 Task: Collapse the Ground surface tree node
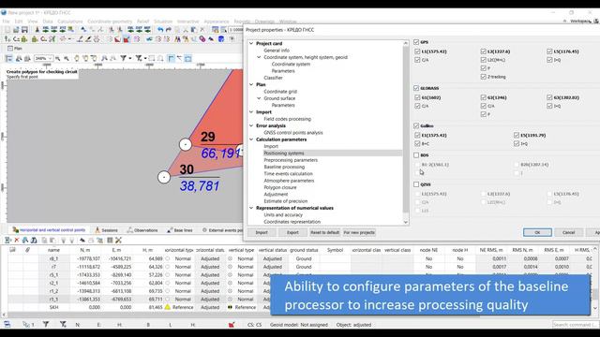tap(259, 98)
